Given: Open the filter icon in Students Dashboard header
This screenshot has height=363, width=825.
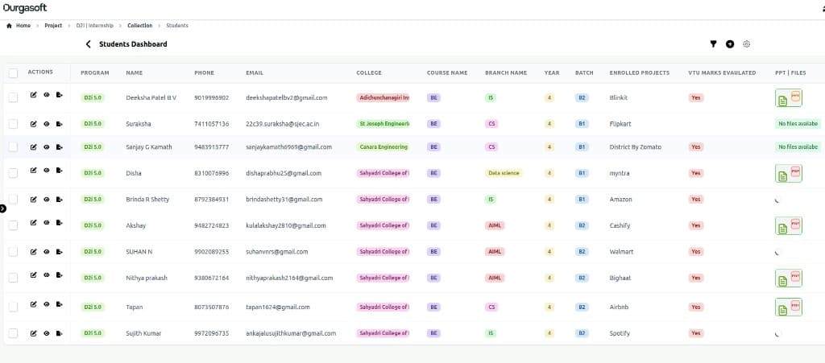Looking at the screenshot, I should 713,44.
